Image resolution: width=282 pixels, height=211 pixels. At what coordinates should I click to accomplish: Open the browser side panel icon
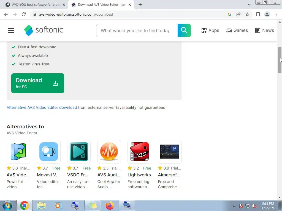click(x=258, y=14)
